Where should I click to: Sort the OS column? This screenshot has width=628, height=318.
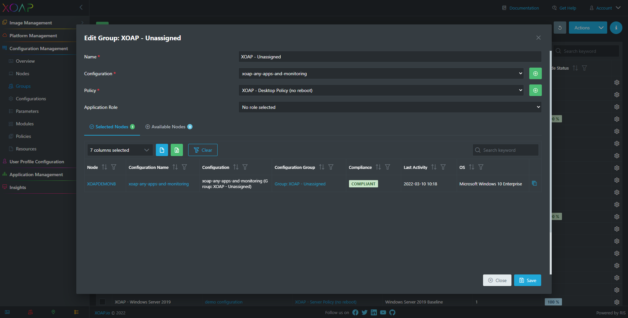(x=471, y=167)
